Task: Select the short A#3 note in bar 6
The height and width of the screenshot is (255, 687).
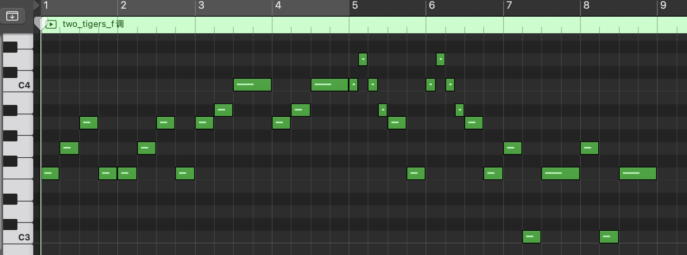Action: [459, 110]
